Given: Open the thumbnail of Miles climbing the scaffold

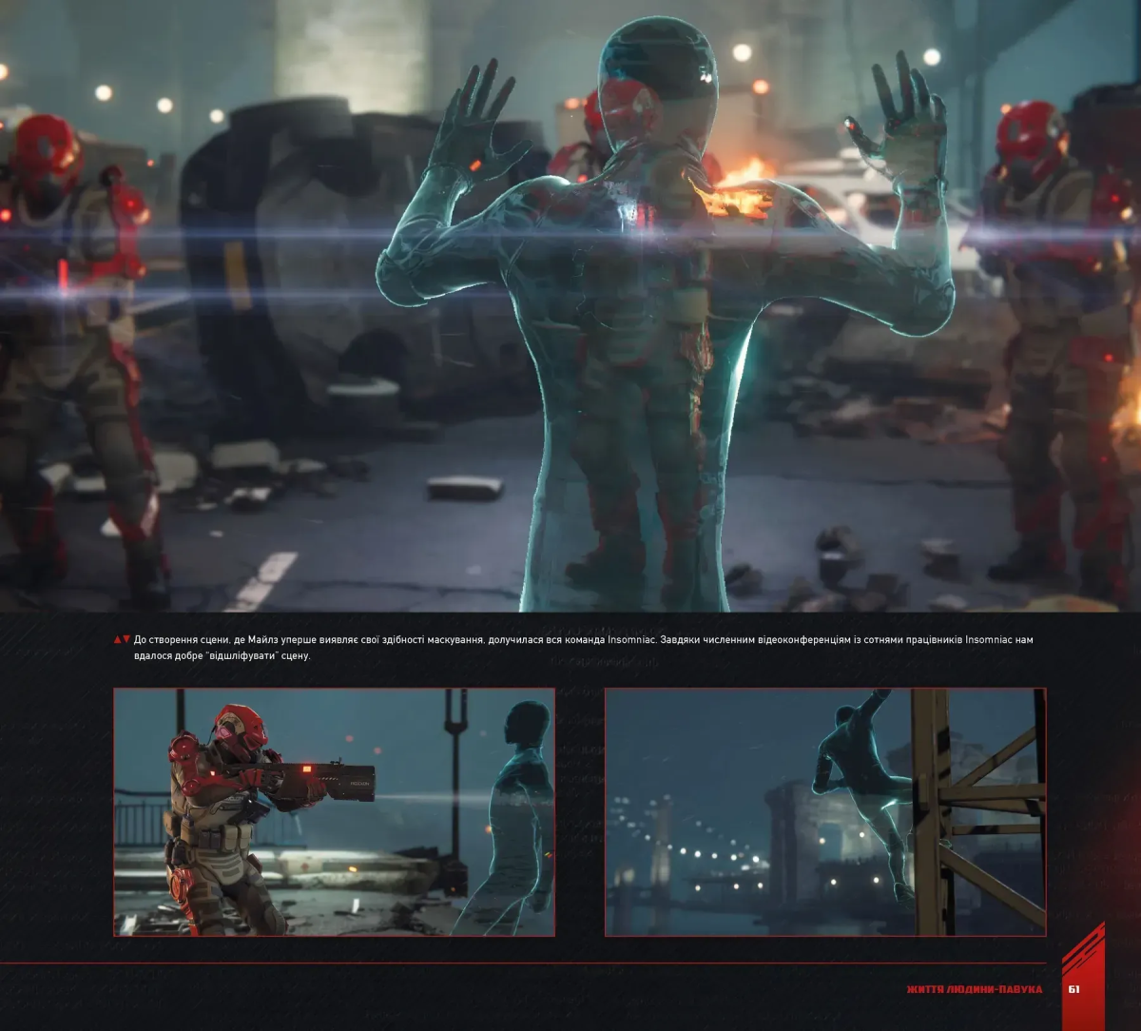Looking at the screenshot, I should coord(824,811).
